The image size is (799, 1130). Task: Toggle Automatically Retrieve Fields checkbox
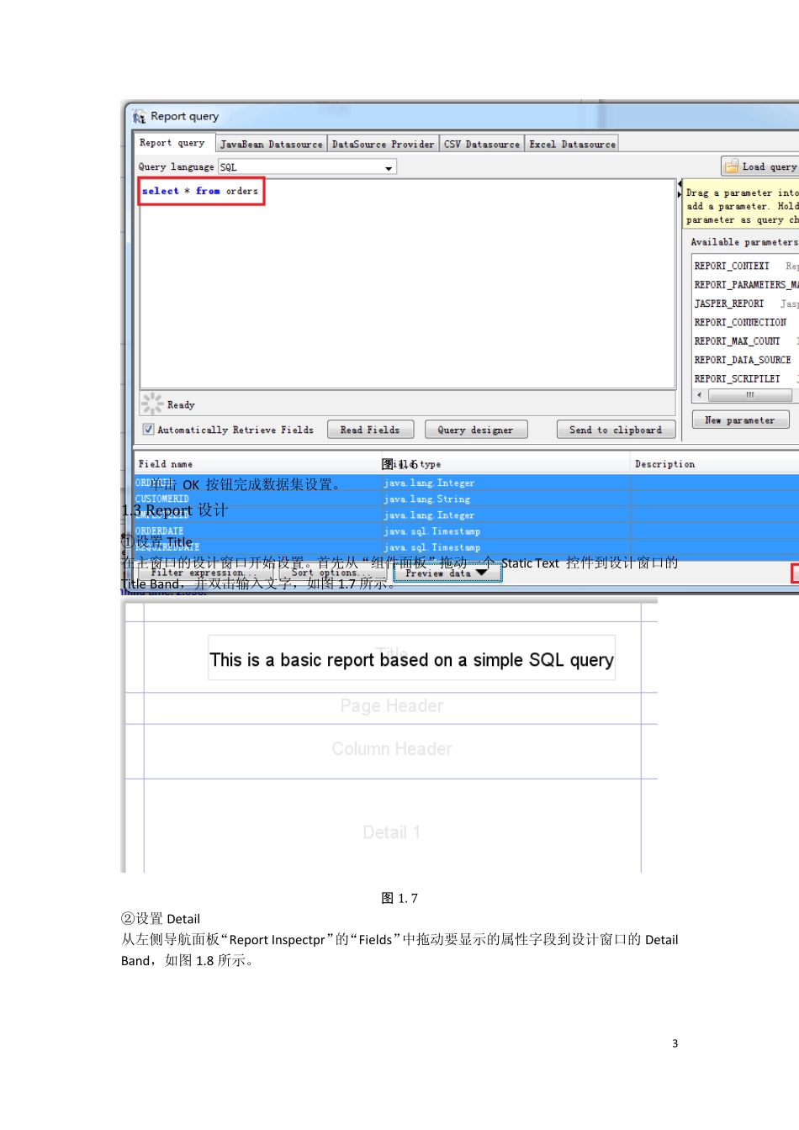149,430
